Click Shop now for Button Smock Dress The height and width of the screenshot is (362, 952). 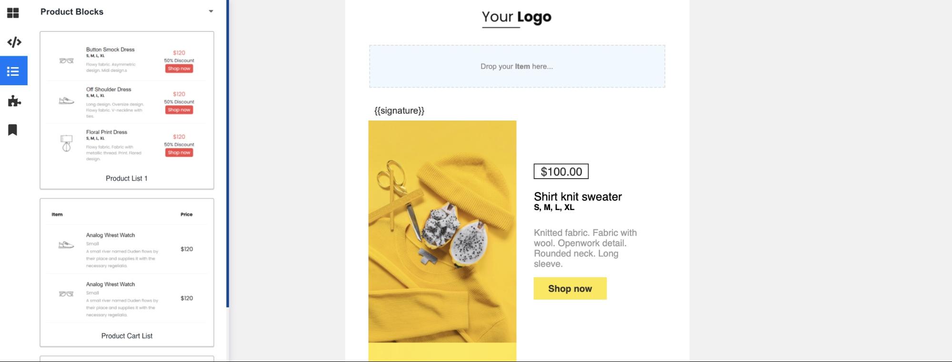179,69
